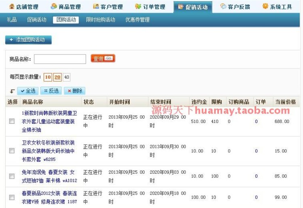The width and height of the screenshot is (303, 208).
Task: Select 团购活动 submenu item
Action: pyautogui.click(x=66, y=20)
